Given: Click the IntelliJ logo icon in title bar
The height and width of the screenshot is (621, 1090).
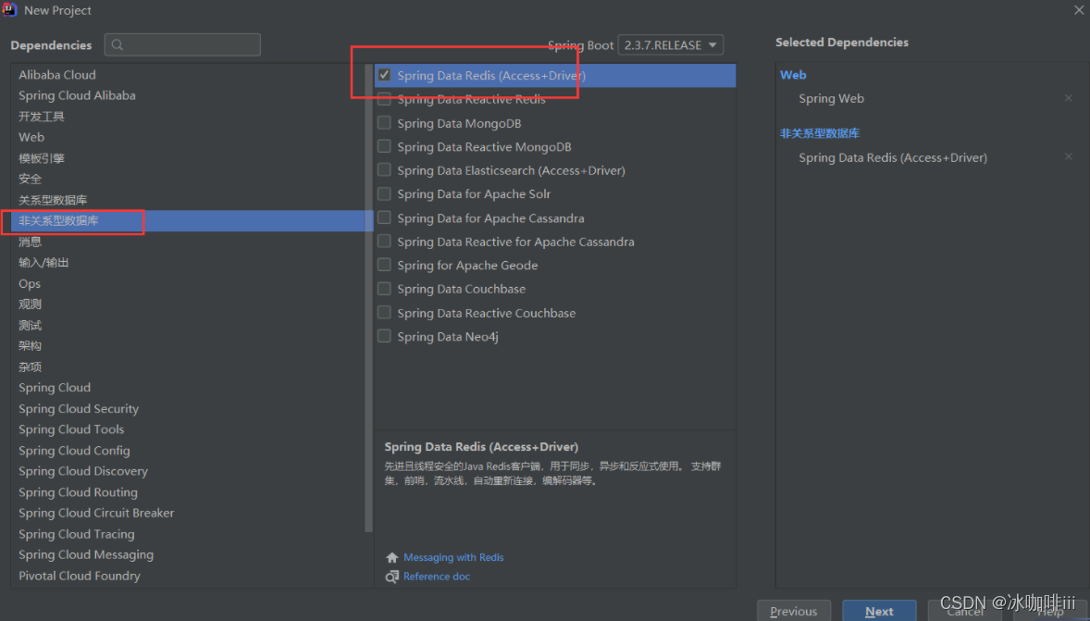Looking at the screenshot, I should [9, 10].
